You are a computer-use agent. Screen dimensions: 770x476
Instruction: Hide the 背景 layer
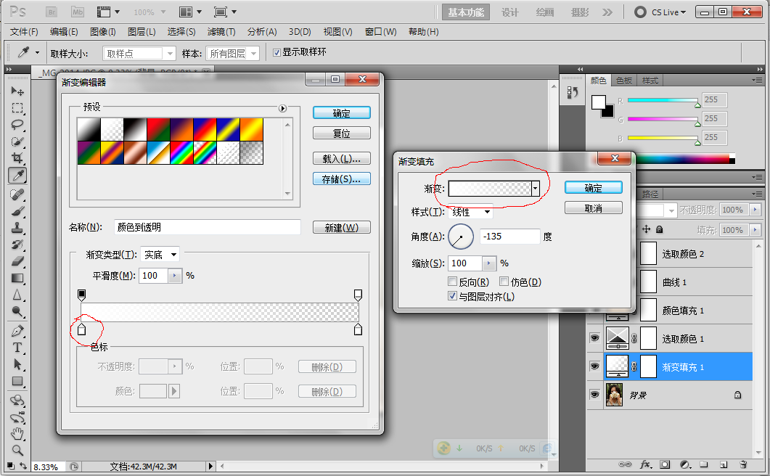594,395
